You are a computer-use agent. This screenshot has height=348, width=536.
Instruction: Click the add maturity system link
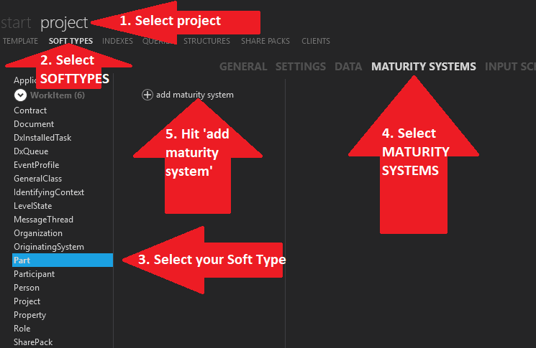click(194, 95)
